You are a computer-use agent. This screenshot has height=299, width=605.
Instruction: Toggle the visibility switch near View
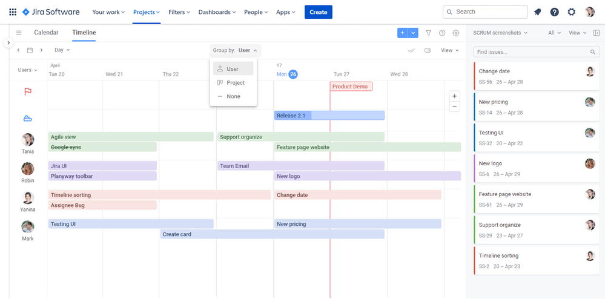[x=428, y=51]
